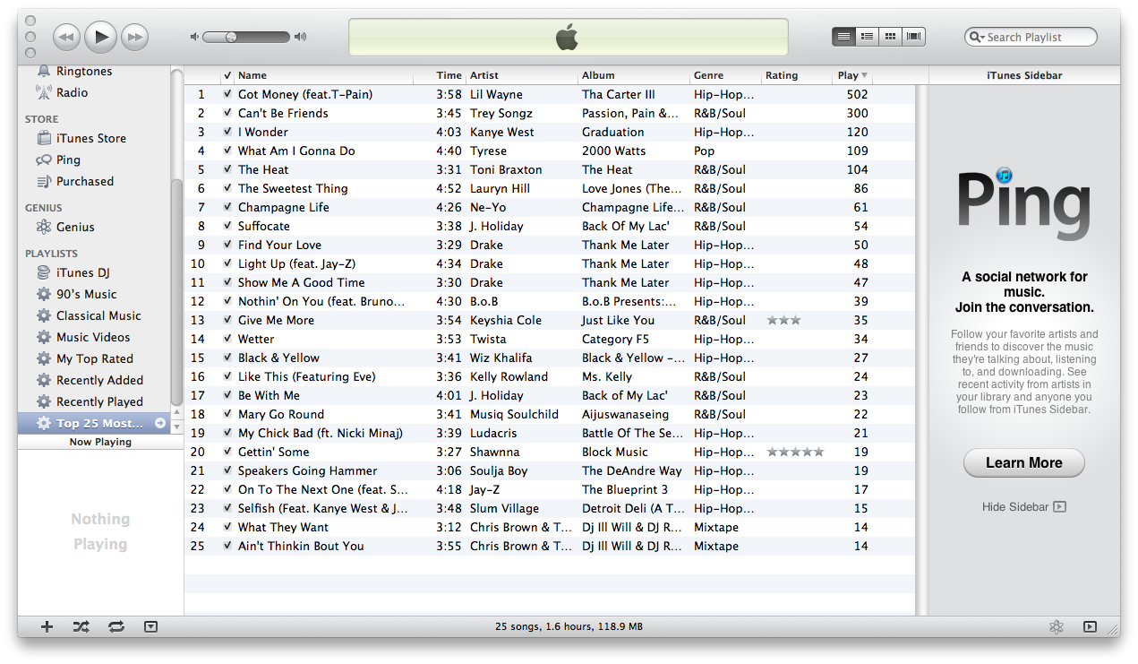This screenshot has height=664, width=1138.
Task: Sort by the Name column header
Action: coord(324,75)
